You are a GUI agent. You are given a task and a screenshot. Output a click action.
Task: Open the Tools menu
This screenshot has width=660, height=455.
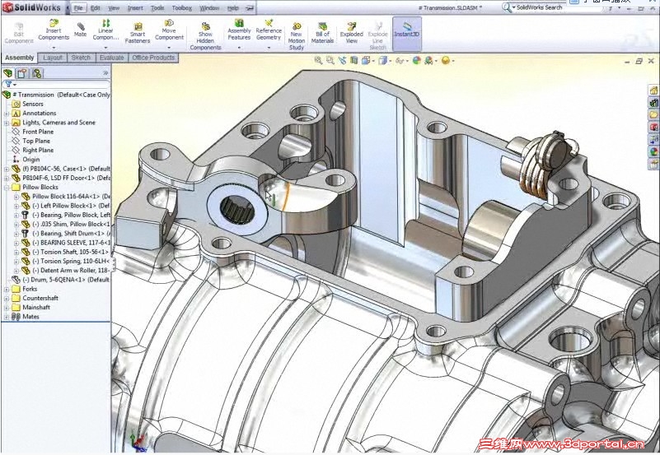point(157,8)
